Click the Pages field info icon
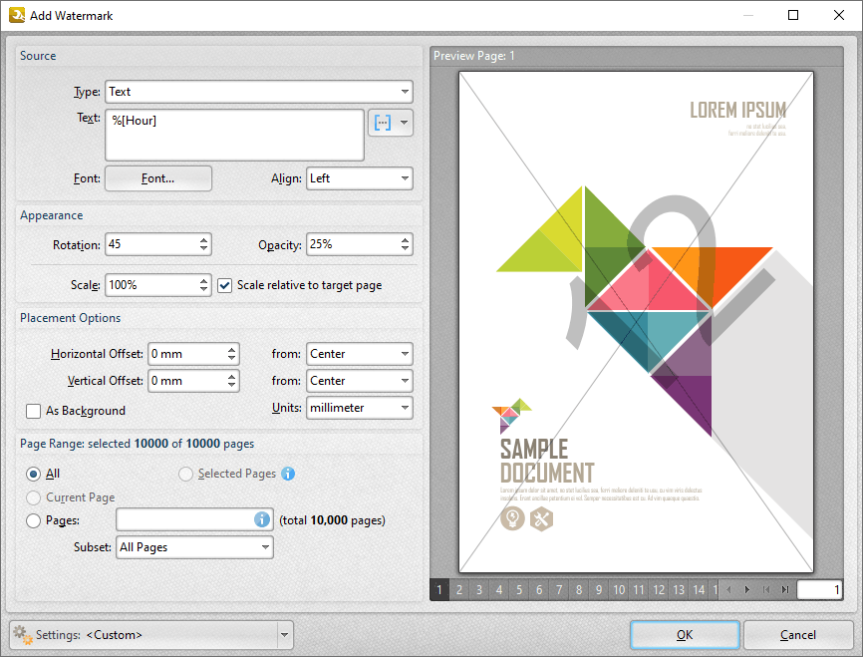The image size is (863, 657). tap(262, 519)
